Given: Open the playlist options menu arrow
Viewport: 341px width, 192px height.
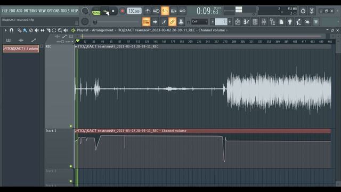Looking at the screenshot, I should (6, 30).
